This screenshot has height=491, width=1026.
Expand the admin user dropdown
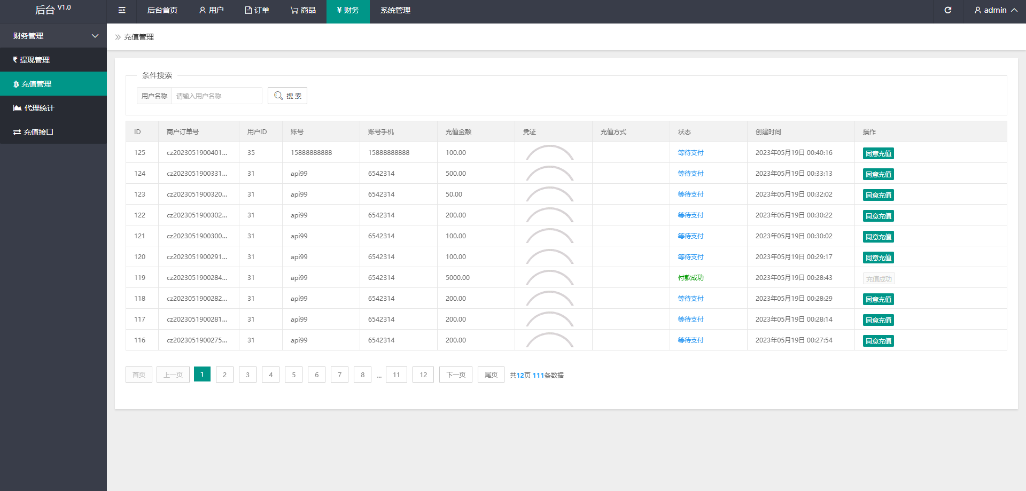point(995,10)
